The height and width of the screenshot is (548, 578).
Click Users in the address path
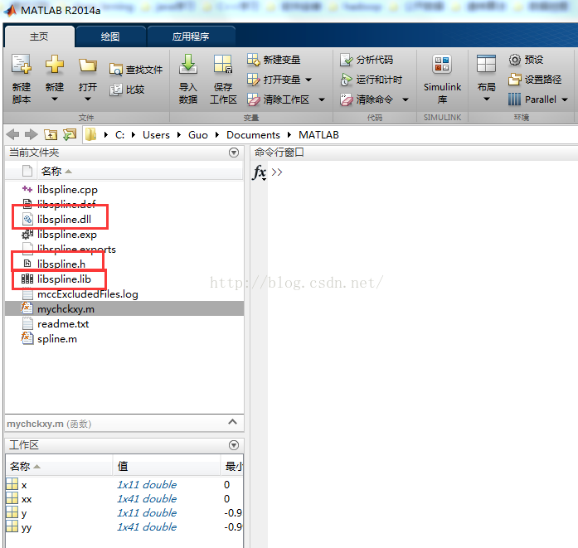156,135
